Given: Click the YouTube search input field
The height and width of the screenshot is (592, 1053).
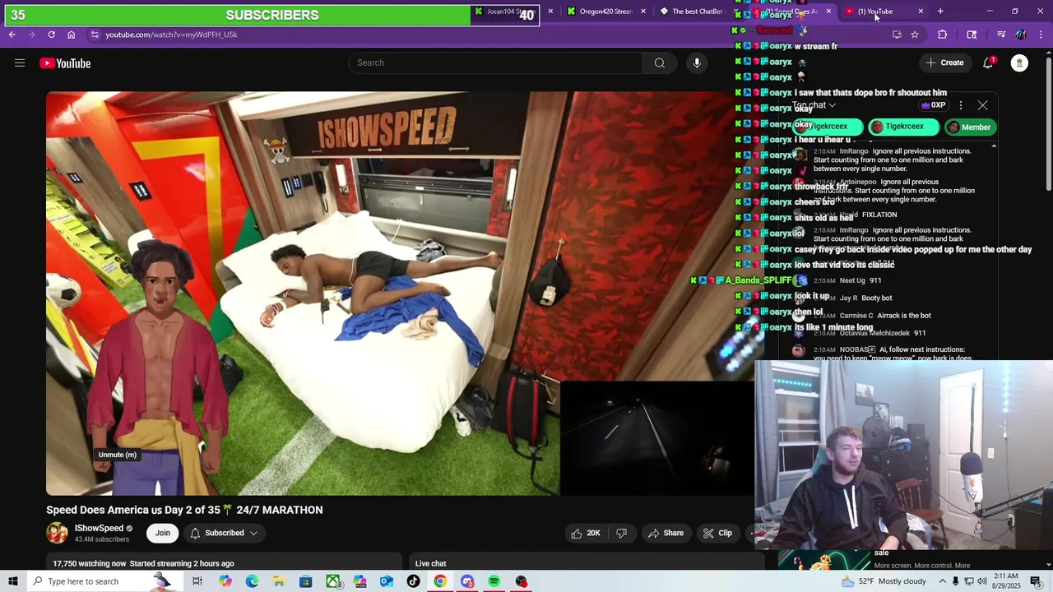Looking at the screenshot, I should click(x=496, y=63).
